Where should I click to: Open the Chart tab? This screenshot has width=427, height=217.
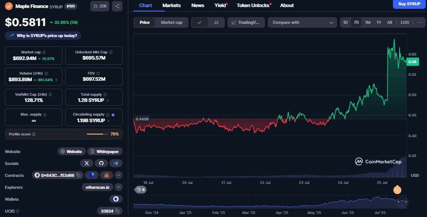[146, 5]
